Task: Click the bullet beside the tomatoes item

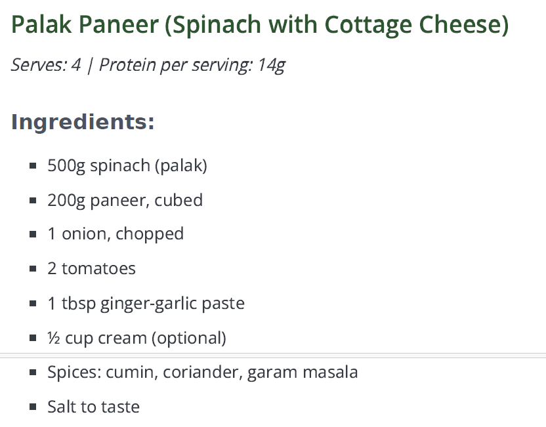Action: click(x=33, y=269)
